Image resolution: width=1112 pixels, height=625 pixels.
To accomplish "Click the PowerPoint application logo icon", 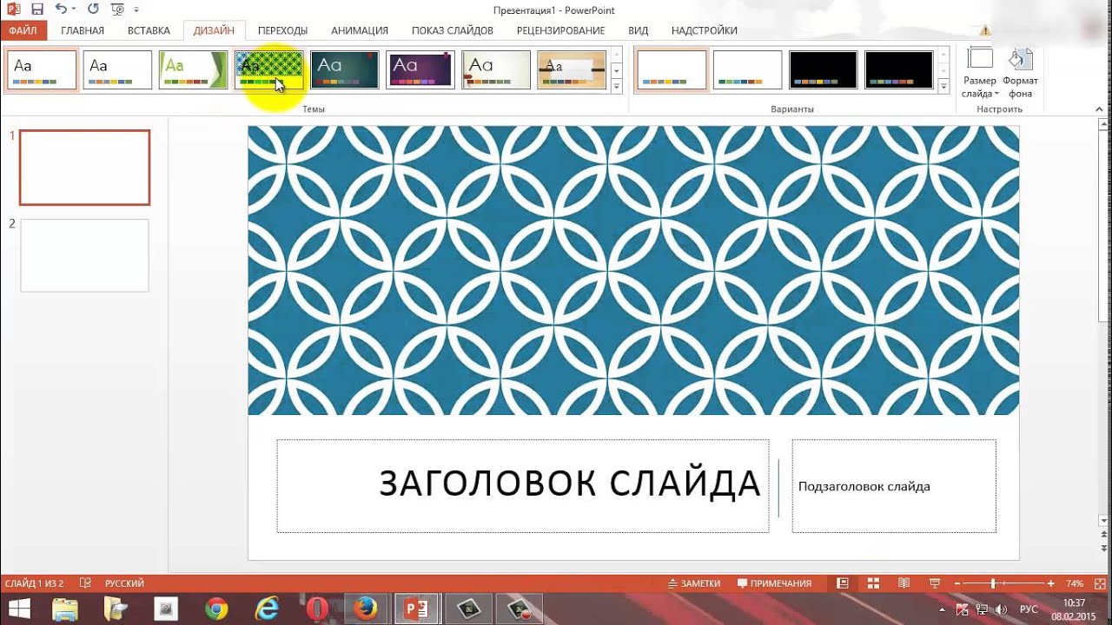I will [13, 10].
